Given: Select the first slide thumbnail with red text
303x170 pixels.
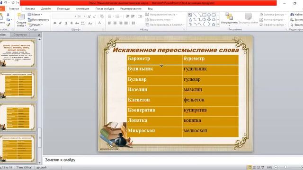Looking at the screenshot, I should [18, 53].
